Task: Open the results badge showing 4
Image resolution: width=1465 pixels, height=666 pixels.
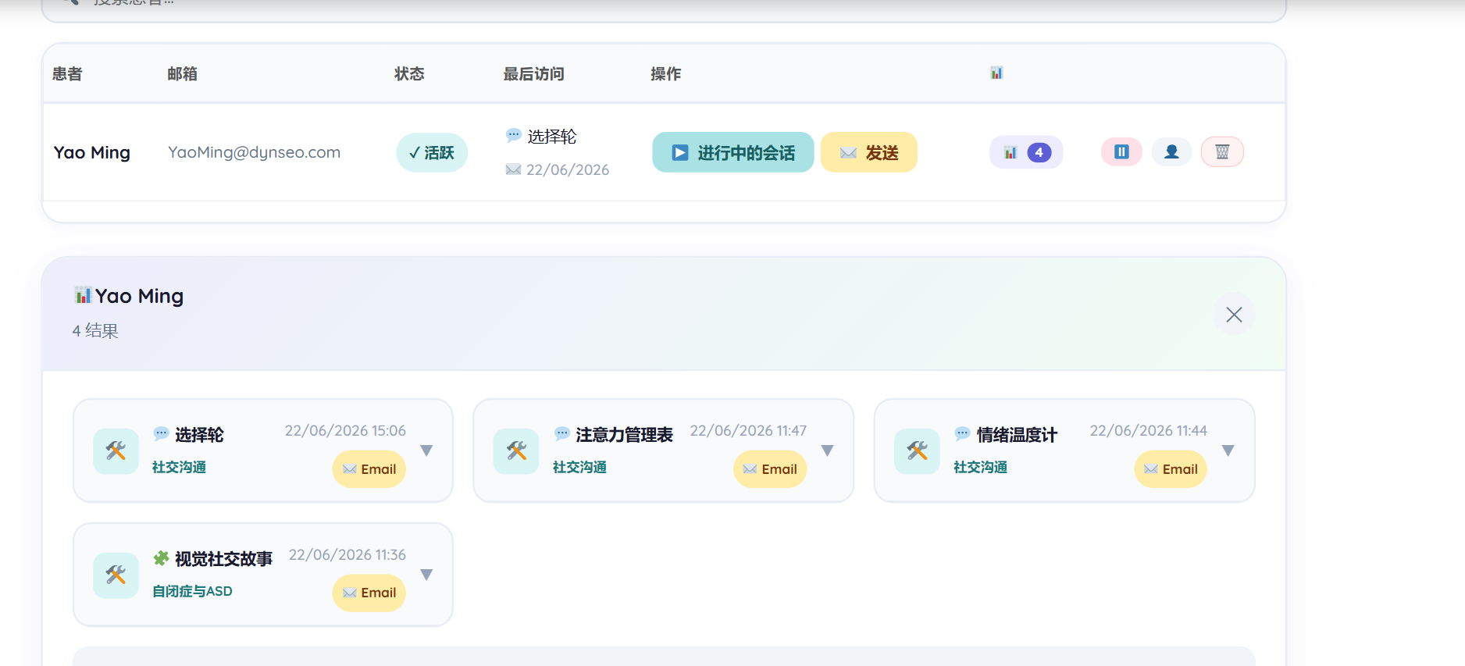Action: [1026, 152]
